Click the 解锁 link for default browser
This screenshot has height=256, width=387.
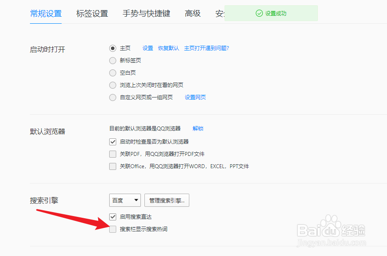click(198, 129)
